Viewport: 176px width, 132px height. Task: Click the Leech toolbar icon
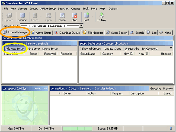pos(35,15)
